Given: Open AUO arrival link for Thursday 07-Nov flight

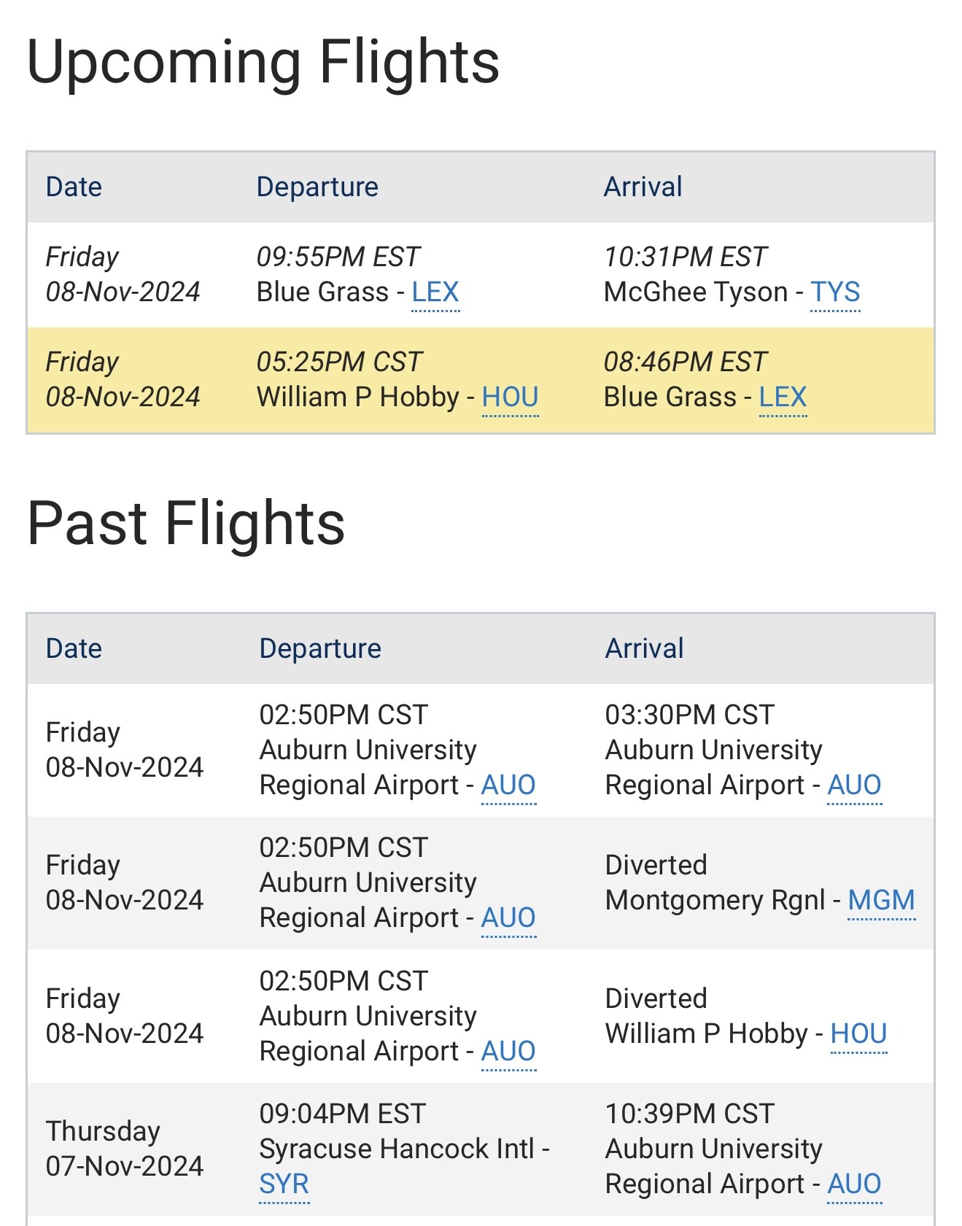Looking at the screenshot, I should [x=854, y=1184].
